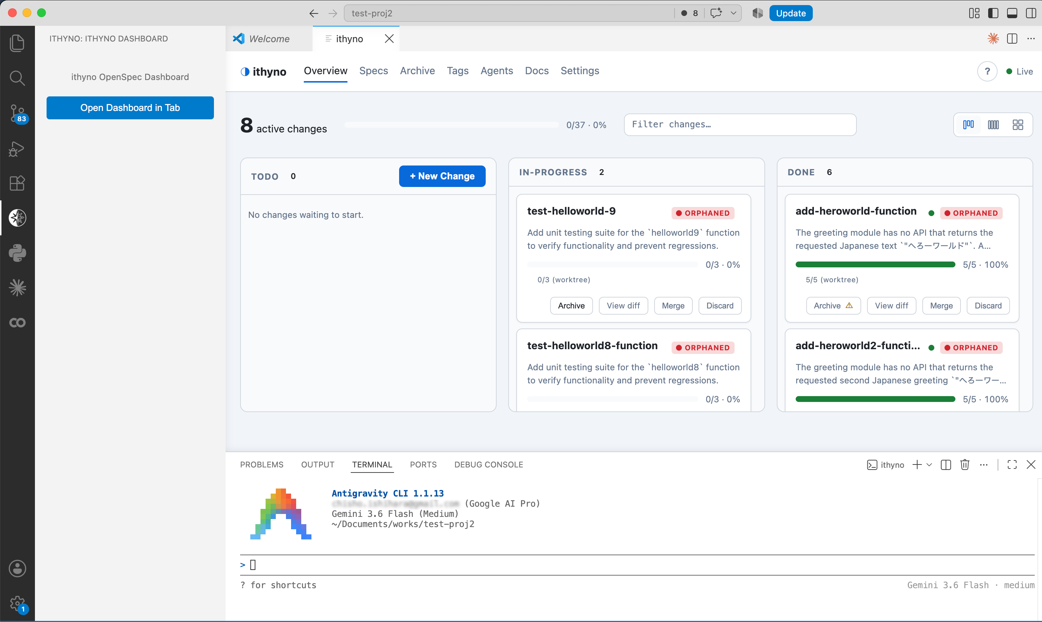Maximize the terminal panel size

tap(1012, 464)
